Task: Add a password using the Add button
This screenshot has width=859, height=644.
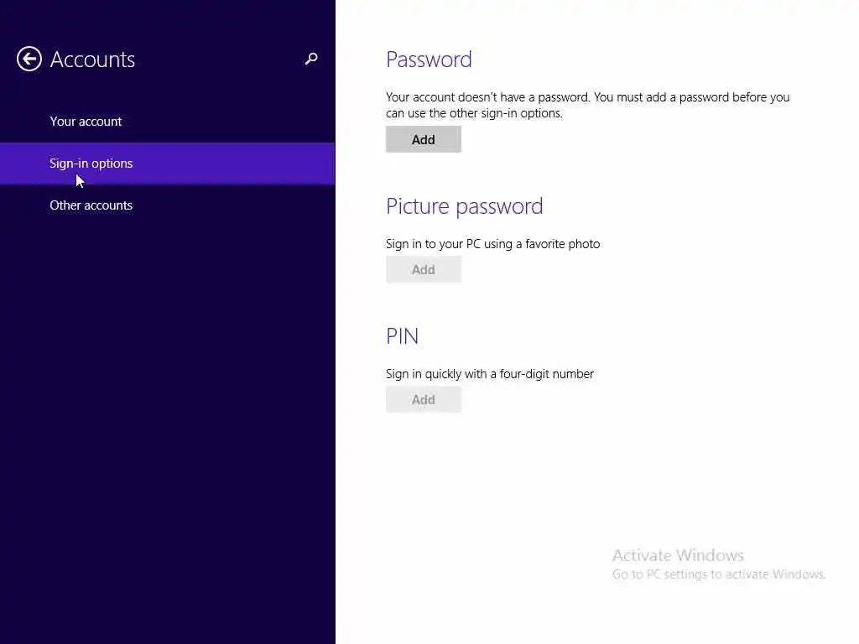Action: pyautogui.click(x=424, y=140)
